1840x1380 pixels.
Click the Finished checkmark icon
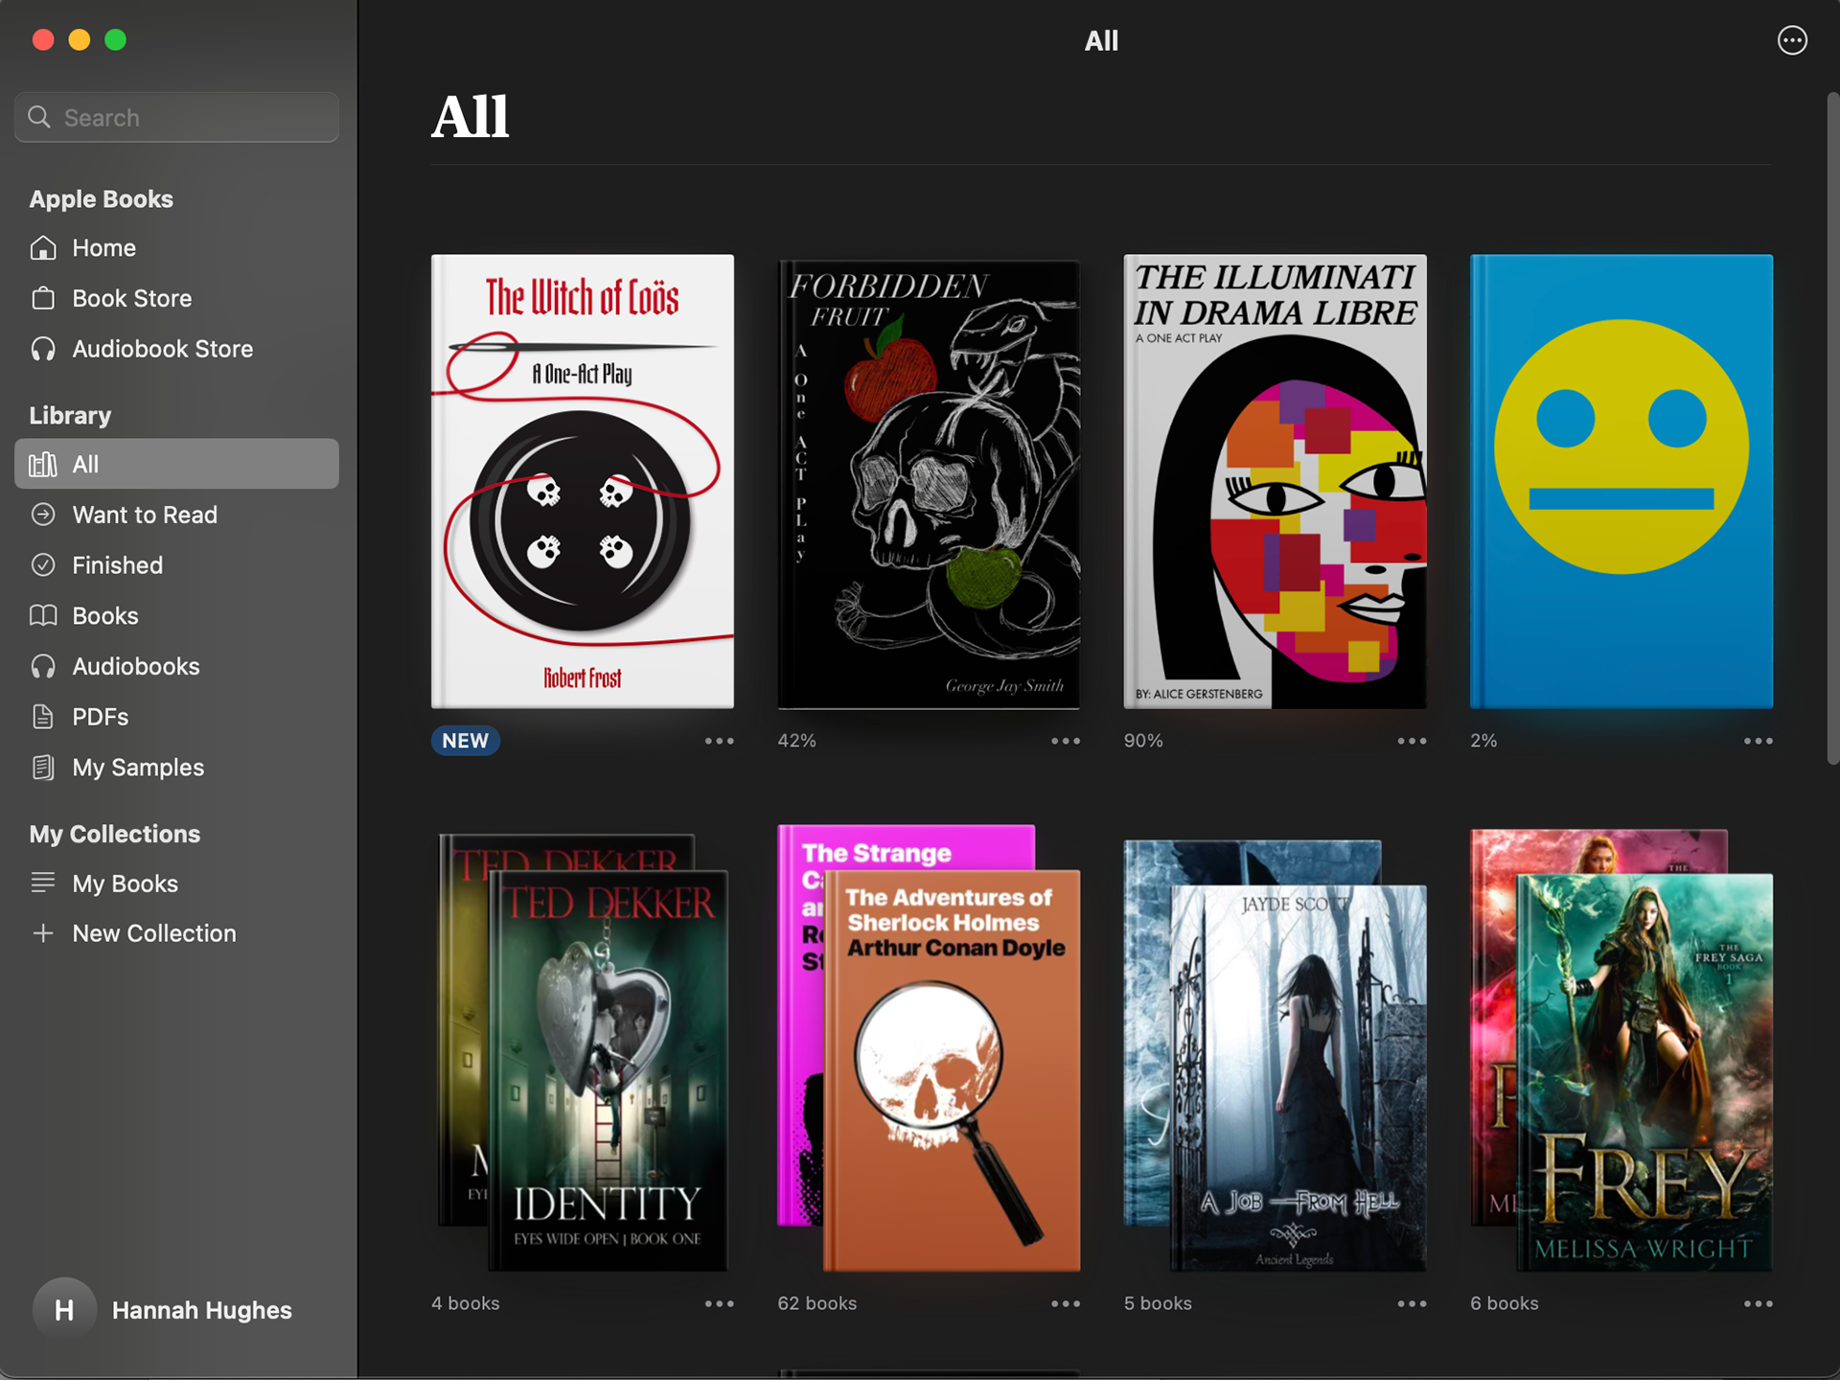tap(43, 565)
